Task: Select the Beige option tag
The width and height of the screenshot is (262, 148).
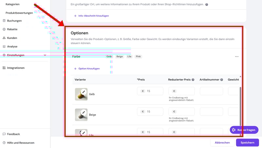Action: coord(120,56)
